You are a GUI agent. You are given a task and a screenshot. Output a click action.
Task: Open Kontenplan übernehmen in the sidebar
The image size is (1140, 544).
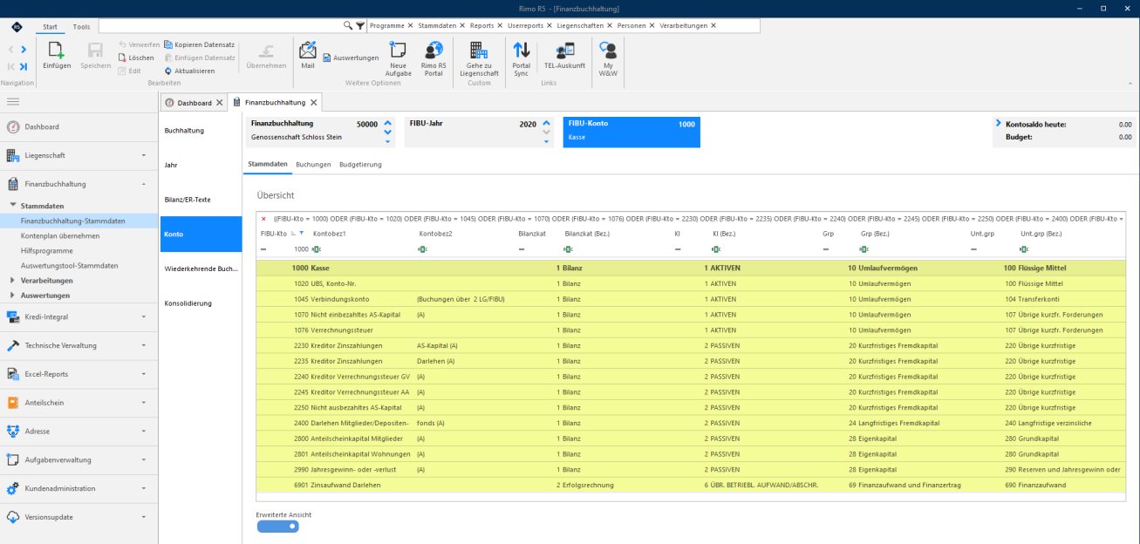click(x=59, y=235)
